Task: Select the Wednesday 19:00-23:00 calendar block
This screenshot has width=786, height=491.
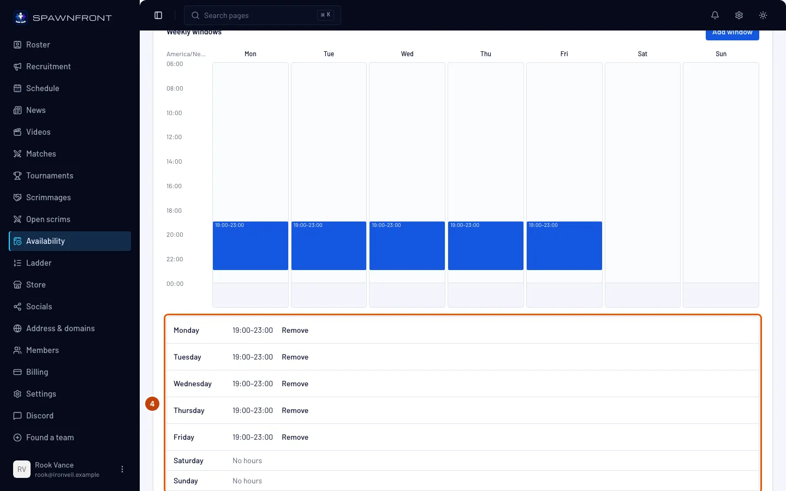Action: click(407, 245)
